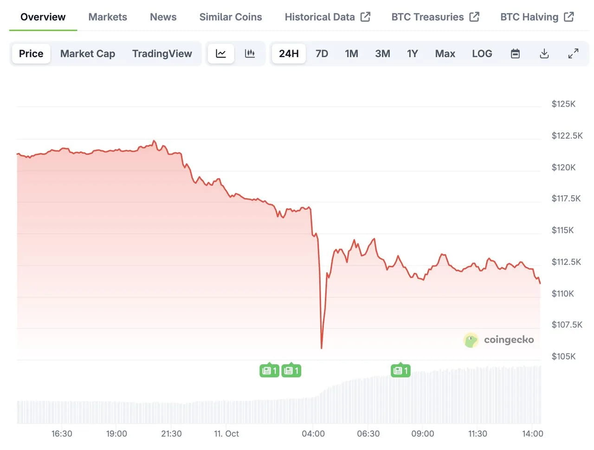
Task: Switch price display to Market Cap
Action: [x=87, y=53]
